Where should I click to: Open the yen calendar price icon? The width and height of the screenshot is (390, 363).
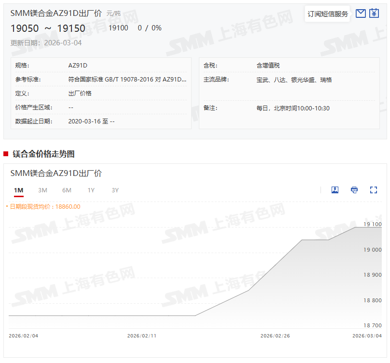pyautogui.click(x=374, y=13)
